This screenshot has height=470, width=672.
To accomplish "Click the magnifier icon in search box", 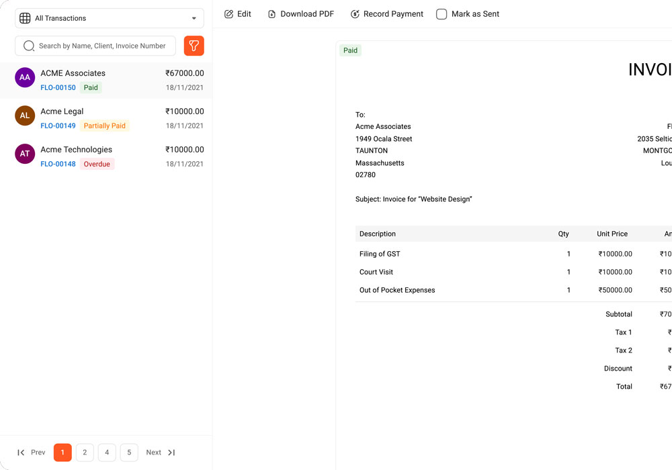I will pos(29,46).
